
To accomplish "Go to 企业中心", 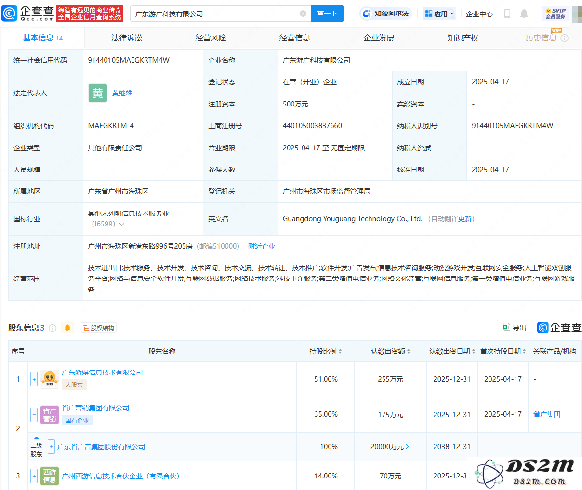I will point(479,14).
